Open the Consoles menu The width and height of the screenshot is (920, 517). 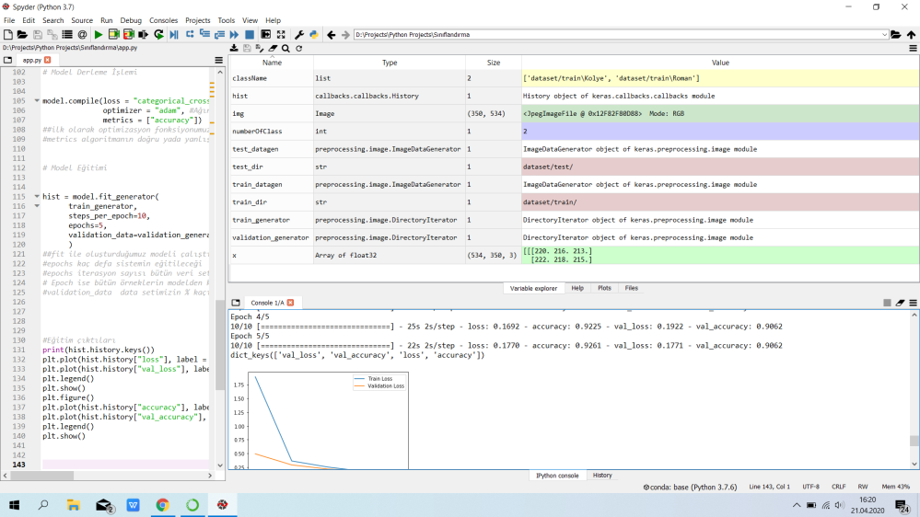tap(163, 20)
